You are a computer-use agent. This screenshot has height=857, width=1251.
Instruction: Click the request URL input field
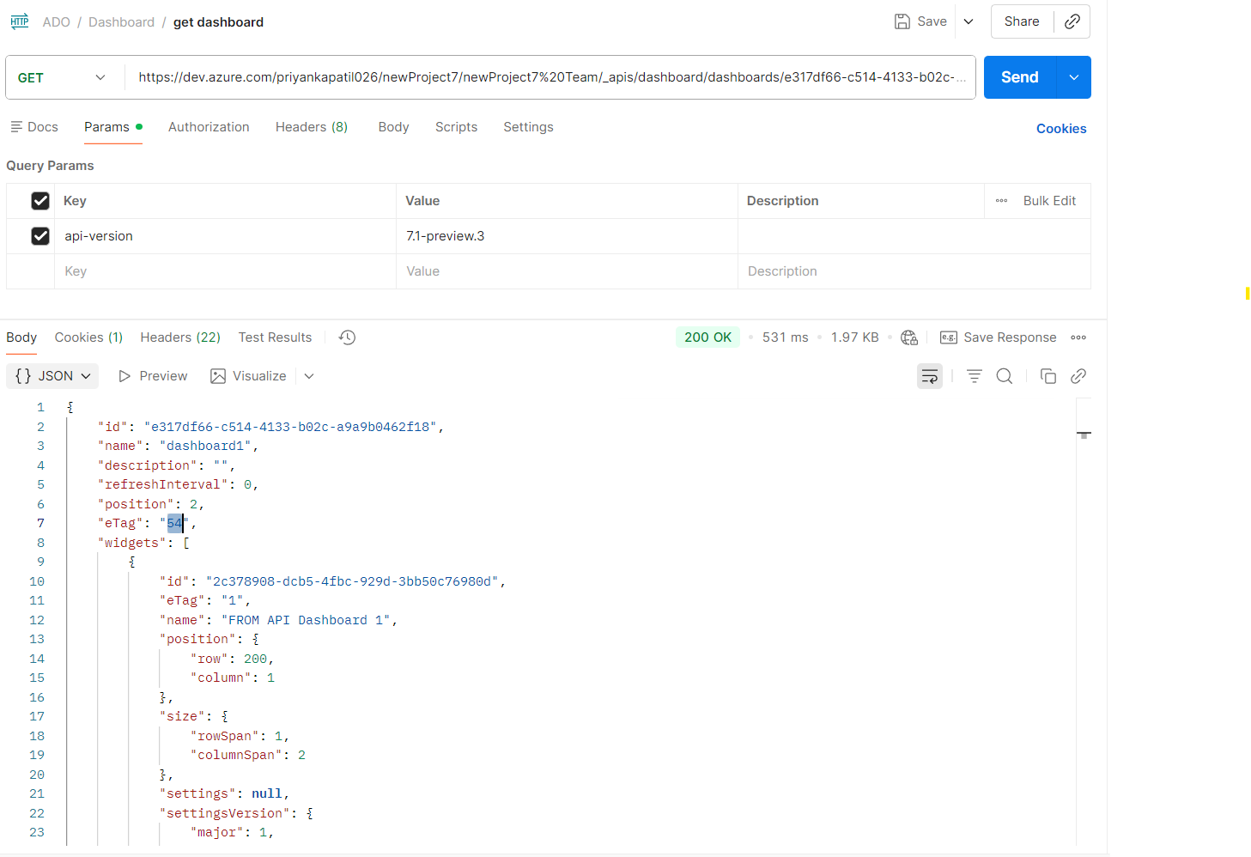click(550, 77)
